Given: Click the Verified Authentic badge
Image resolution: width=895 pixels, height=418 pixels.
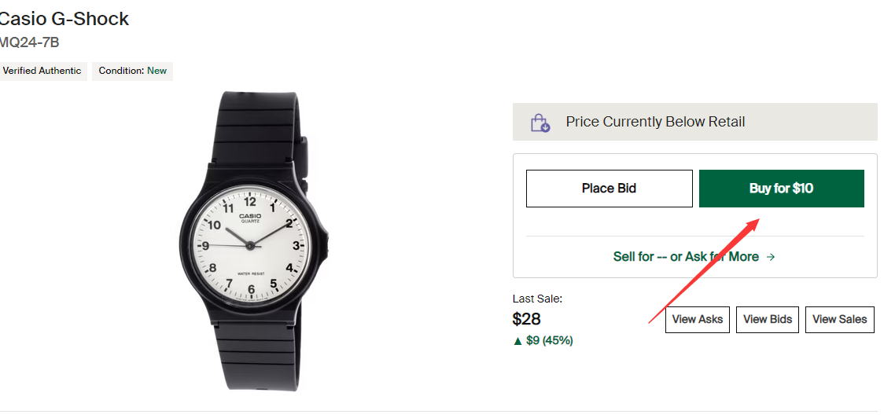Looking at the screenshot, I should [x=42, y=71].
